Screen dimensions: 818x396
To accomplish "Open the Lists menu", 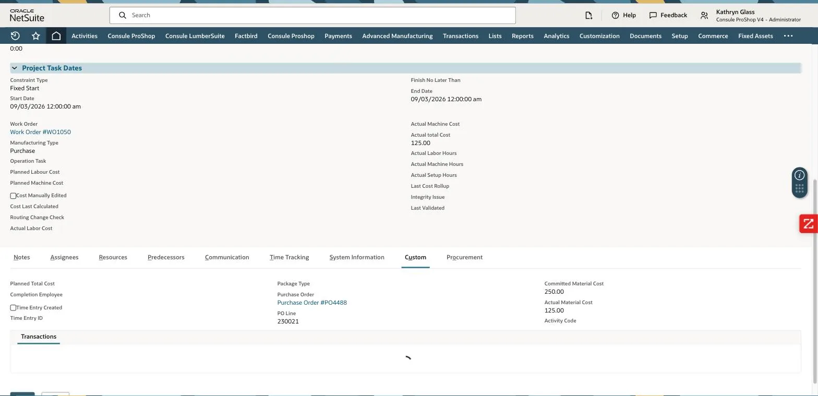I will pos(495,36).
